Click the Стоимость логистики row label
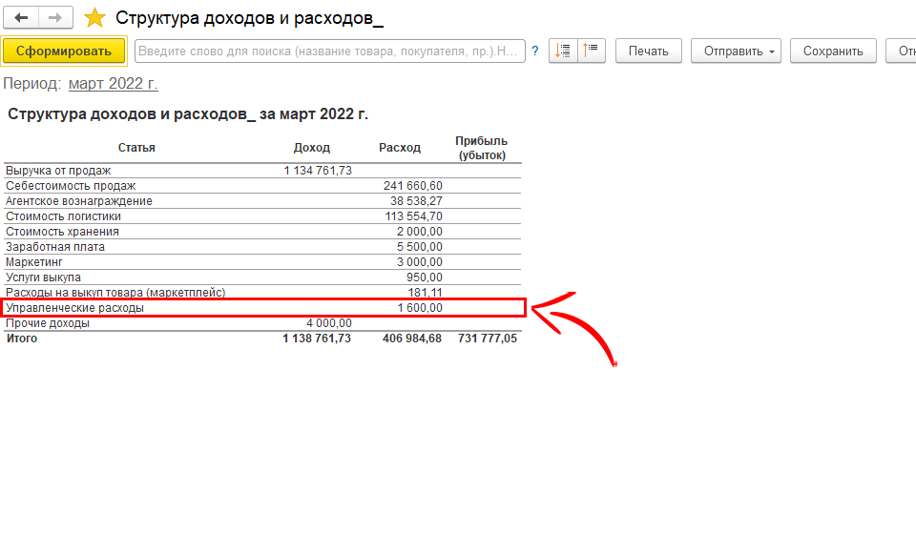916x534 pixels. tap(63, 216)
